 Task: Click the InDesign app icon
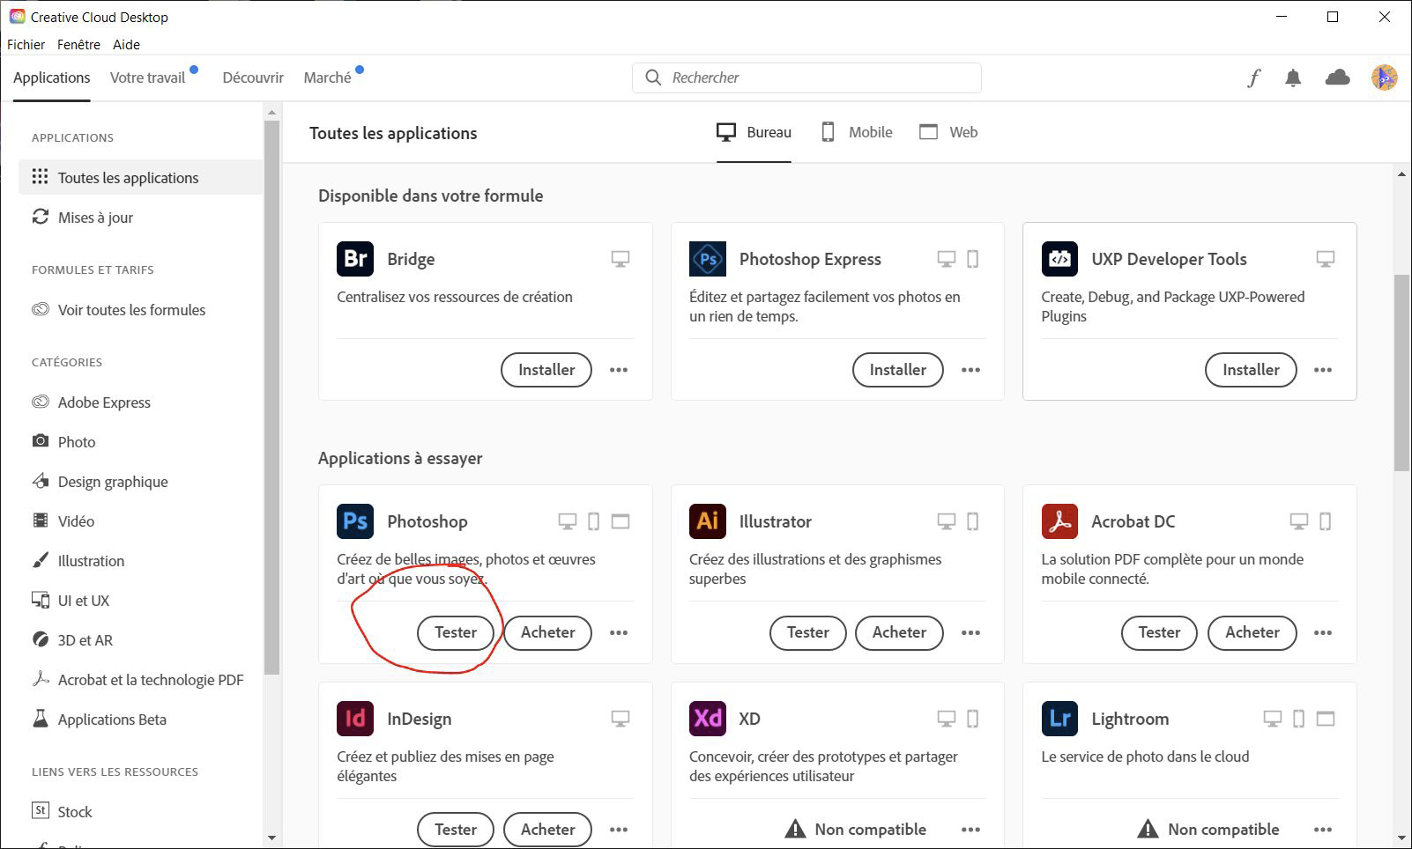coord(355,719)
